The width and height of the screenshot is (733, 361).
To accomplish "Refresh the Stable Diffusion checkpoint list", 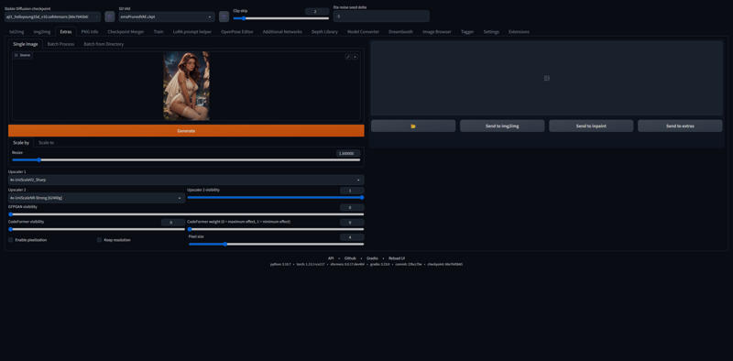I will pos(110,16).
